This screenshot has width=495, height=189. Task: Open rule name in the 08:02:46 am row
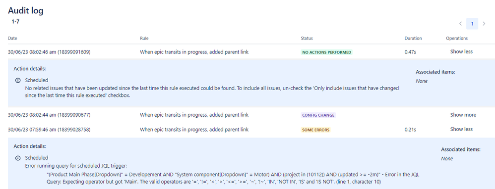point(194,52)
